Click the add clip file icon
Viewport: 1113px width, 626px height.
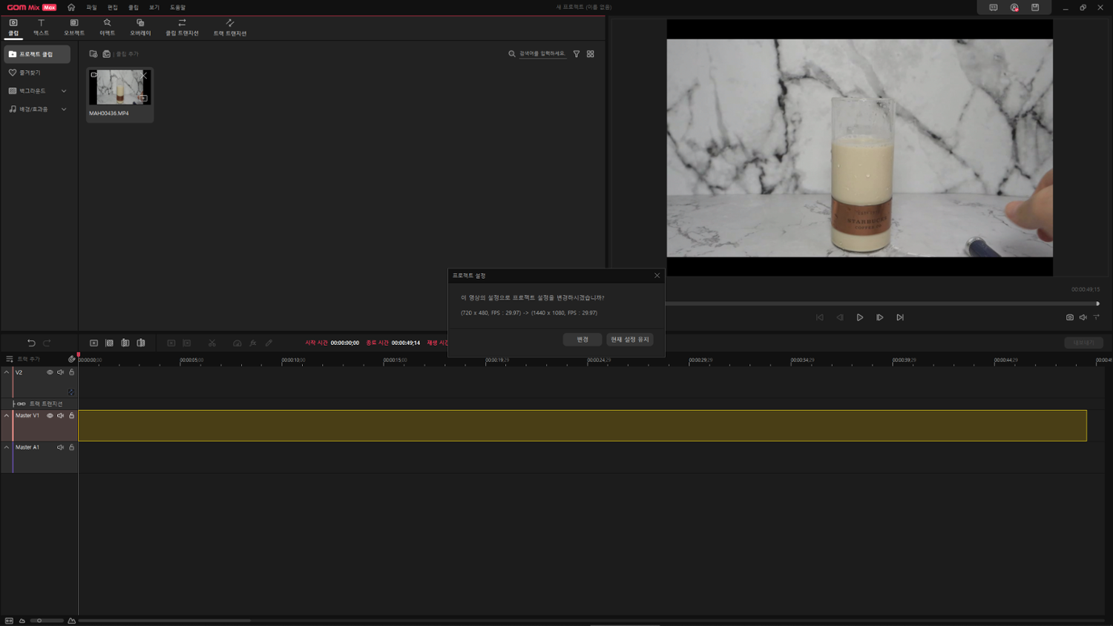[x=107, y=53]
